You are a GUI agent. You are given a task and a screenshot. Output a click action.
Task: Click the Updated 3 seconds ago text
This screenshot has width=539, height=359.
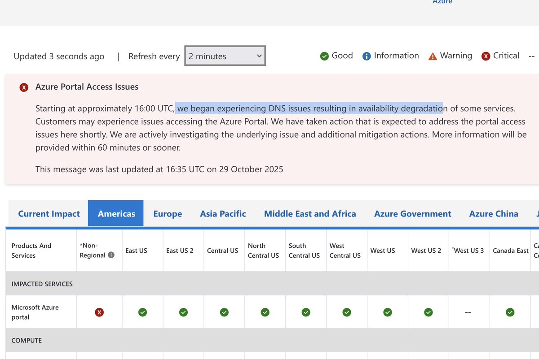coord(59,56)
